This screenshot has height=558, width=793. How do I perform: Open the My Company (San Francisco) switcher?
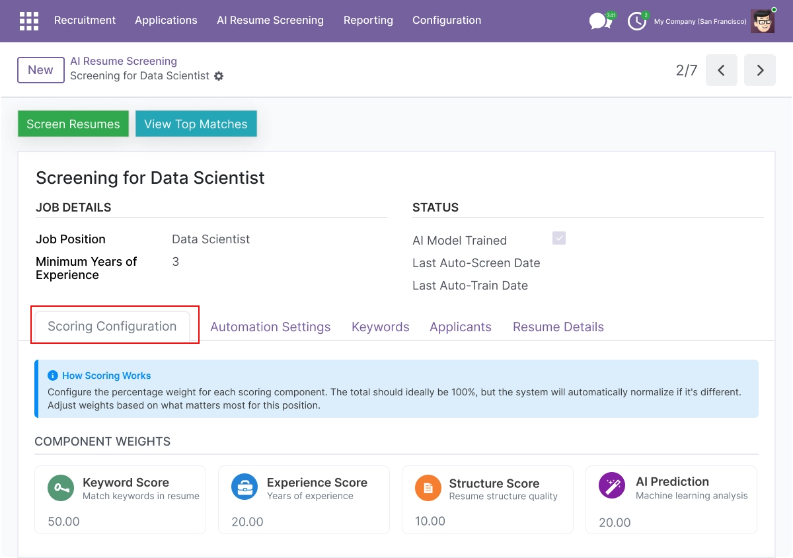[700, 21]
